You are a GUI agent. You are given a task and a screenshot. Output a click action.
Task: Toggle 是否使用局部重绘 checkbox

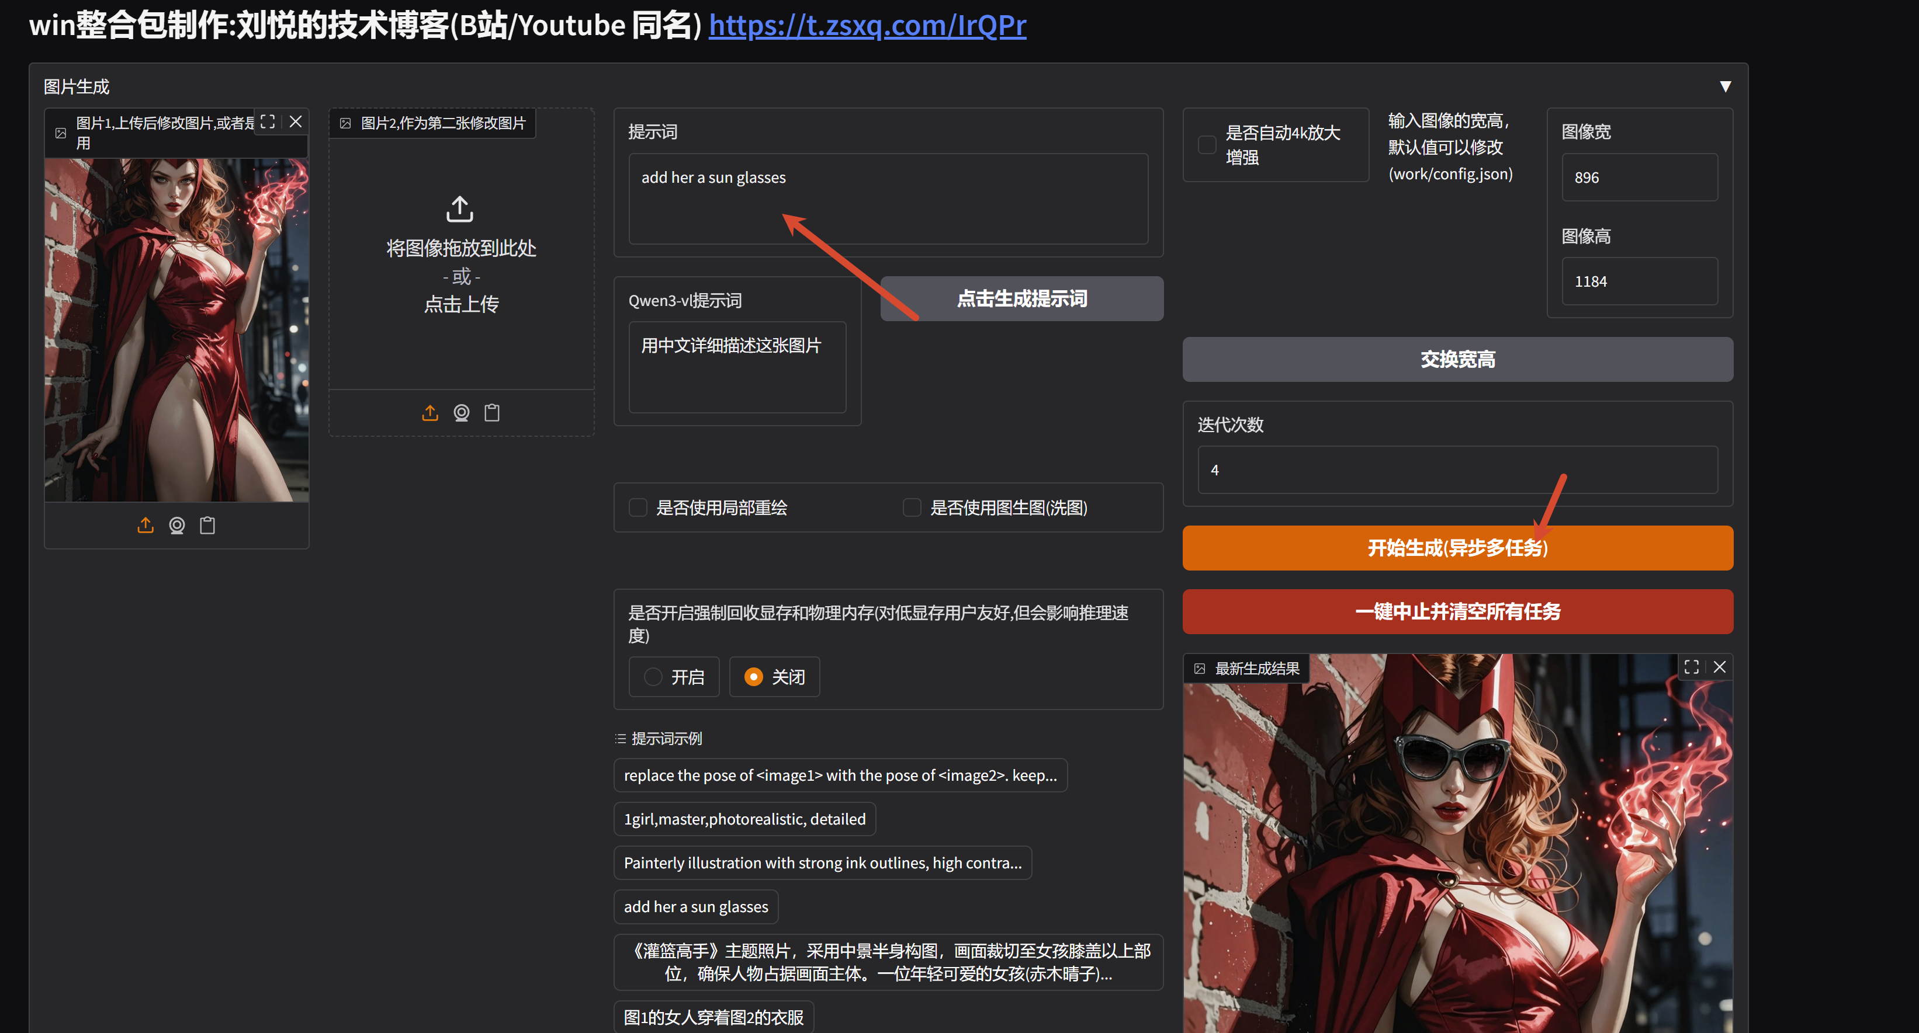(x=638, y=507)
